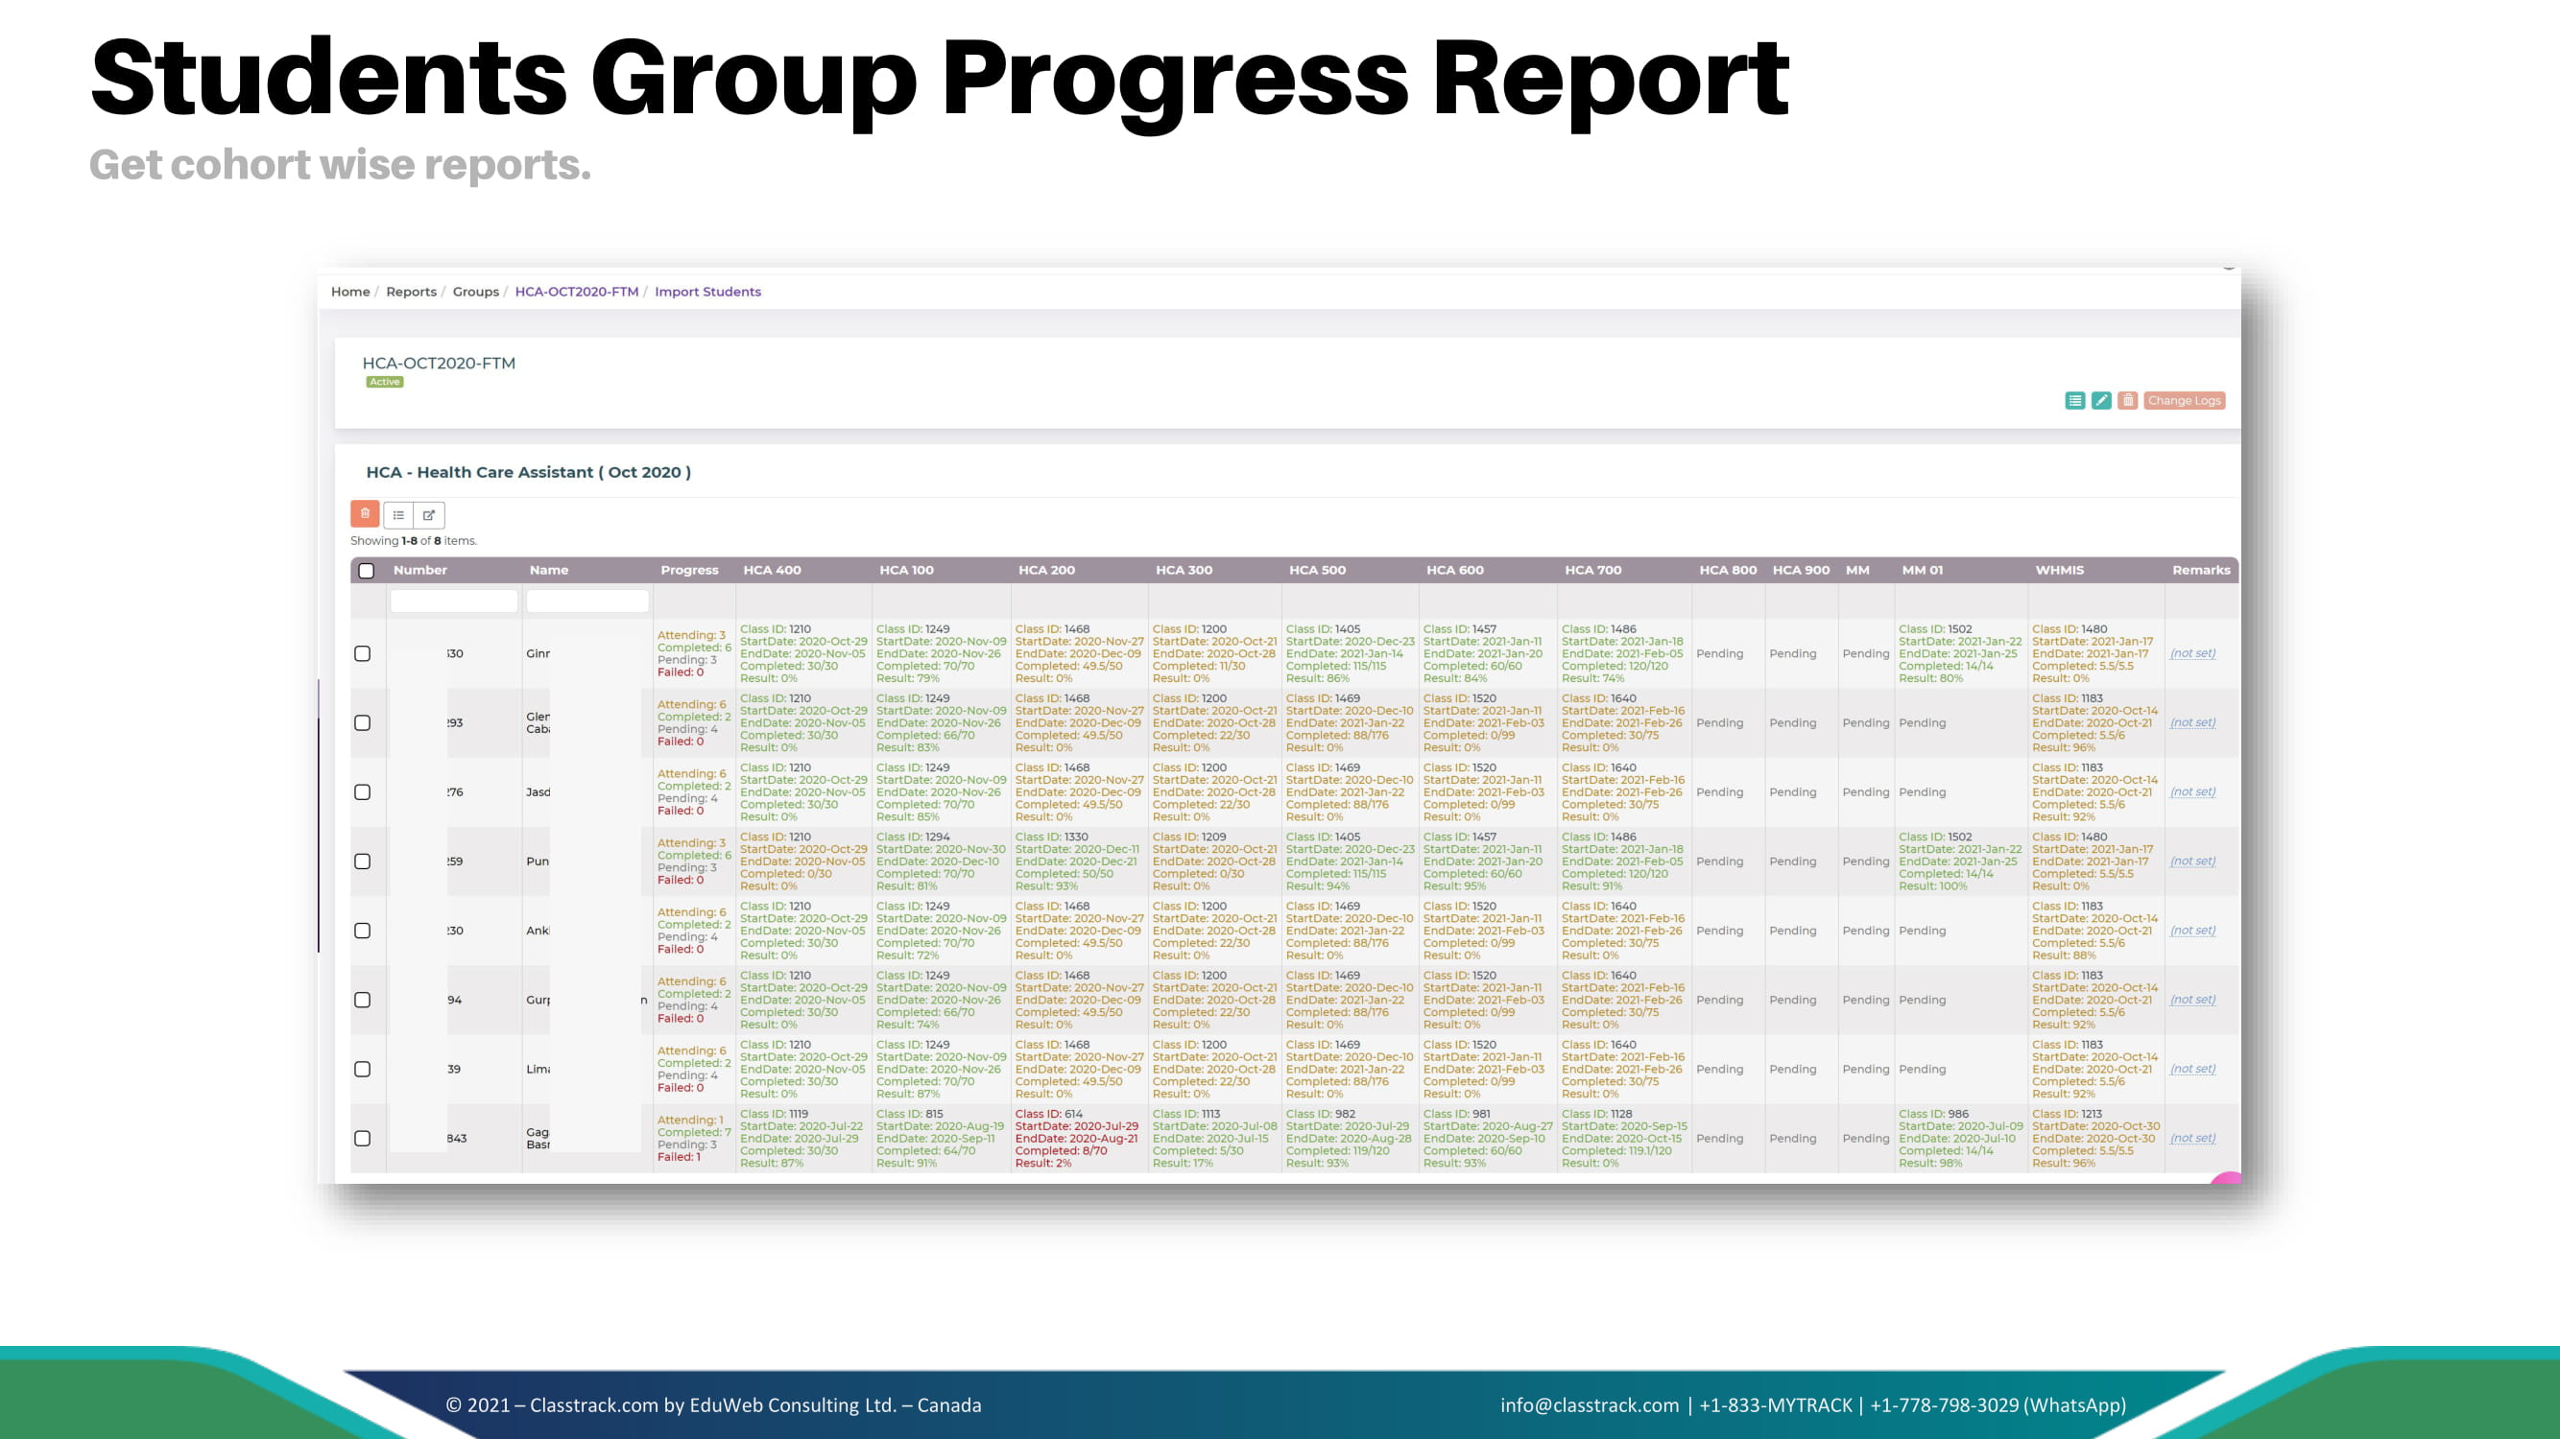The image size is (2560, 1439).
Task: Click the pink circle at table corner
Action: click(x=2227, y=1179)
